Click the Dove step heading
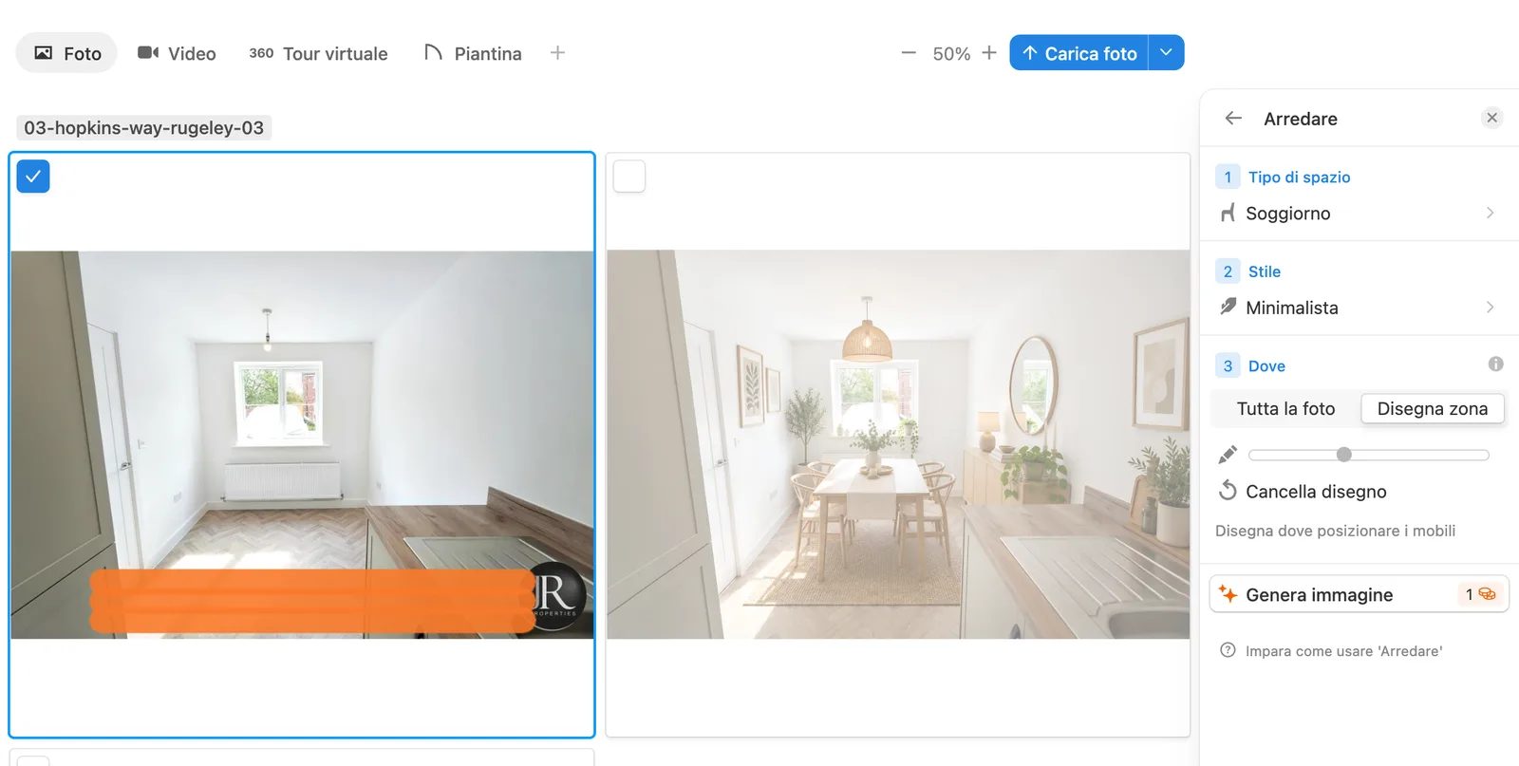Viewport: 1519px width, 766px height. (x=1266, y=366)
